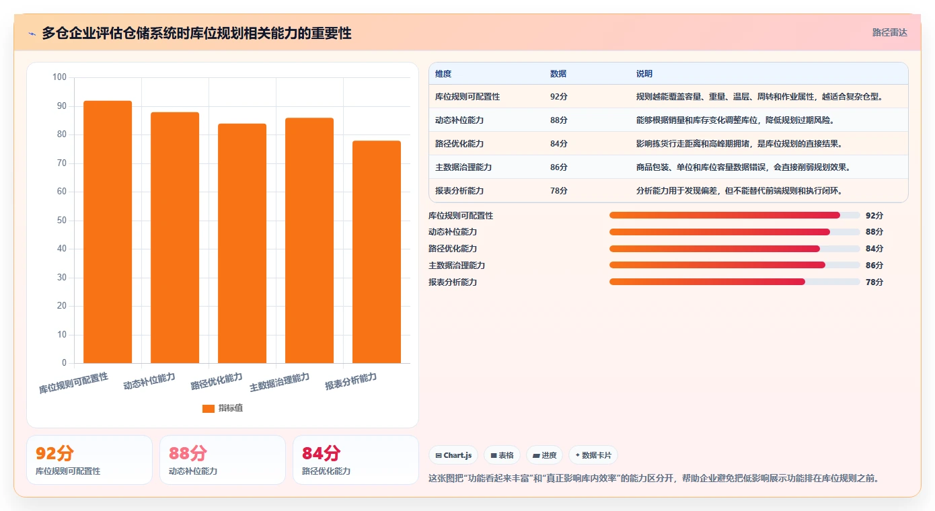Click the 报表分析能力 bar in chart
Viewport: 935px width, 511px height.
(x=377, y=252)
